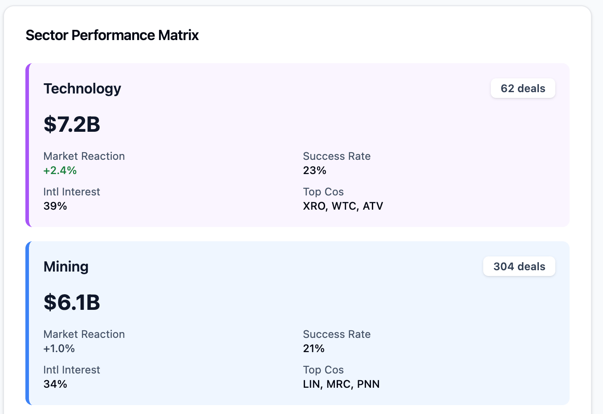Select the Mining sector title
This screenshot has height=414, width=603.
click(x=66, y=267)
